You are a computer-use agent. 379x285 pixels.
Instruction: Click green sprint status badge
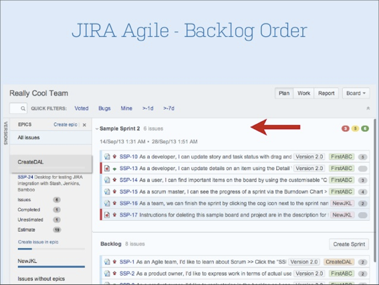point(365,128)
